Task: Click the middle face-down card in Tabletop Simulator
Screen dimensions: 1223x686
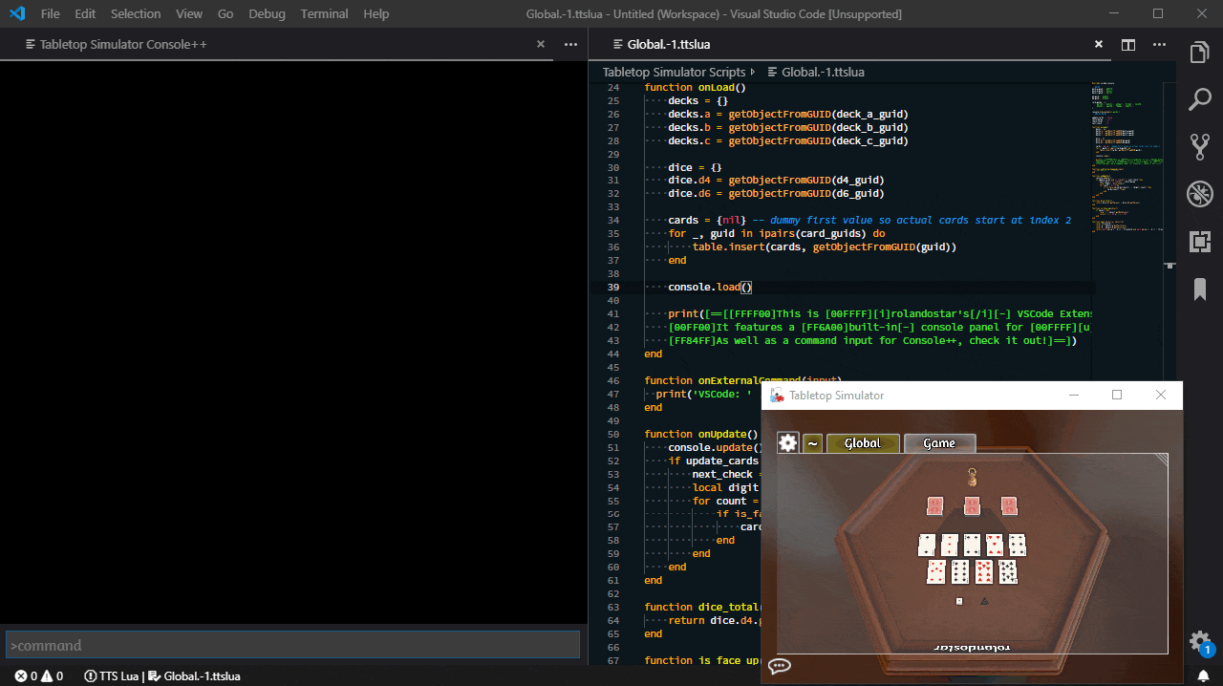Action: 972,505
